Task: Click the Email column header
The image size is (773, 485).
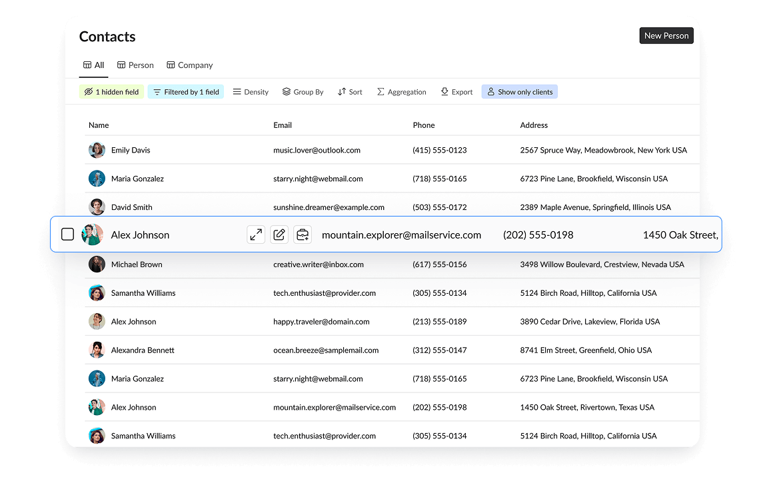Action: point(283,125)
